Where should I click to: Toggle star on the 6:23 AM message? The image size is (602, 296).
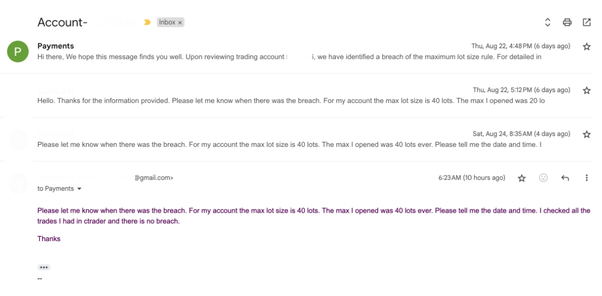pos(522,178)
